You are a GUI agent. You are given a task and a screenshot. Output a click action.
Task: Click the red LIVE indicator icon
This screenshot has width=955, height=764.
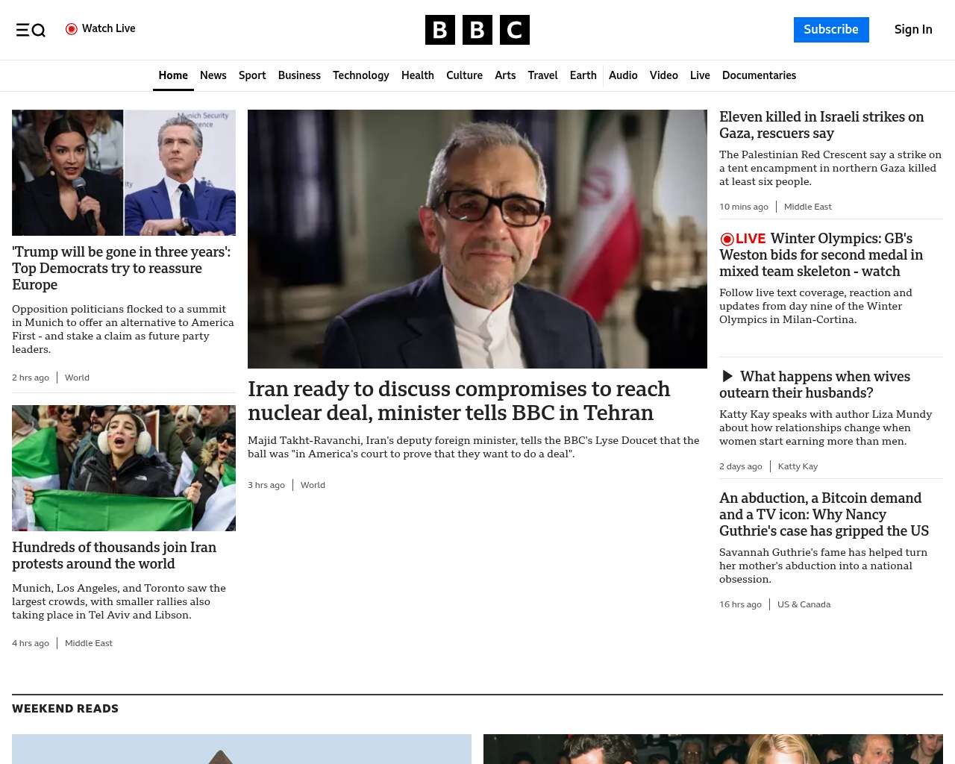[727, 239]
